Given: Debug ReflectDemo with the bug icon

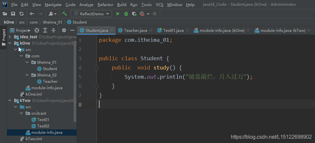Looking at the screenshot, I should pos(126,14).
